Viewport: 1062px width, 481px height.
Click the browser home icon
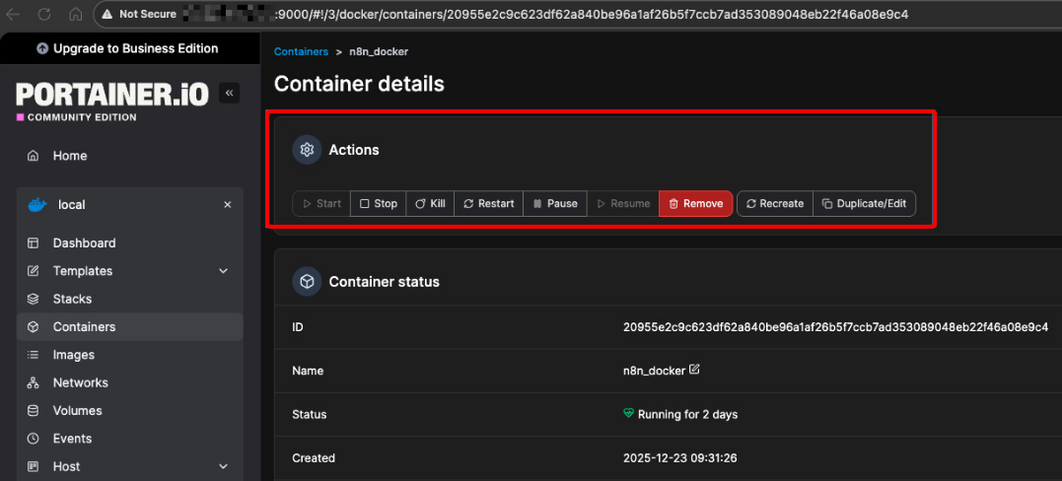coord(76,14)
